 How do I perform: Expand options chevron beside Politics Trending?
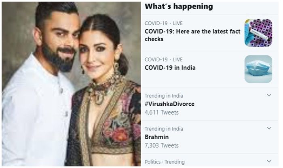(269, 161)
